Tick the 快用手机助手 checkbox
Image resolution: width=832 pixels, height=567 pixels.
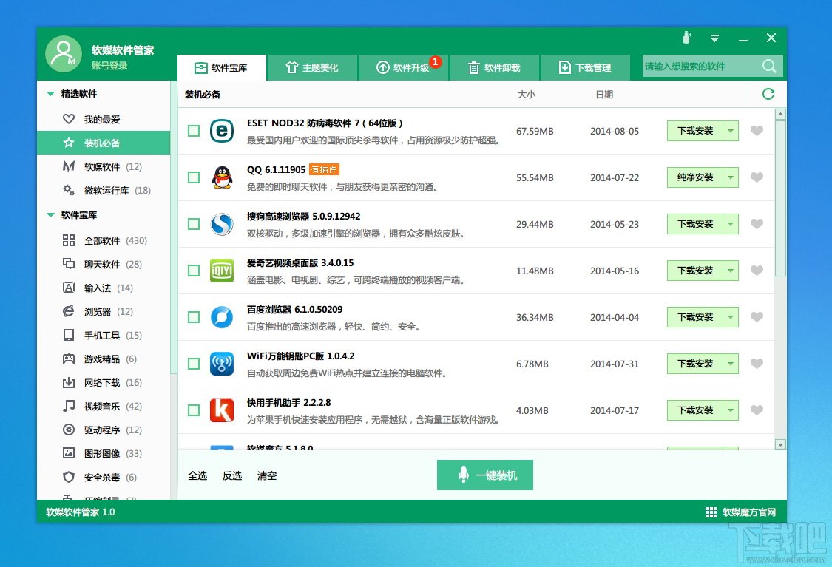(194, 410)
